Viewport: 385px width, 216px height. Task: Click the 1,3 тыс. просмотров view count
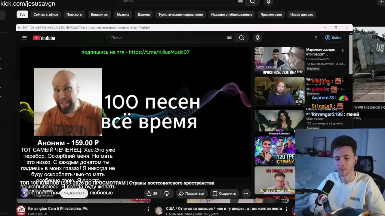(320, 64)
